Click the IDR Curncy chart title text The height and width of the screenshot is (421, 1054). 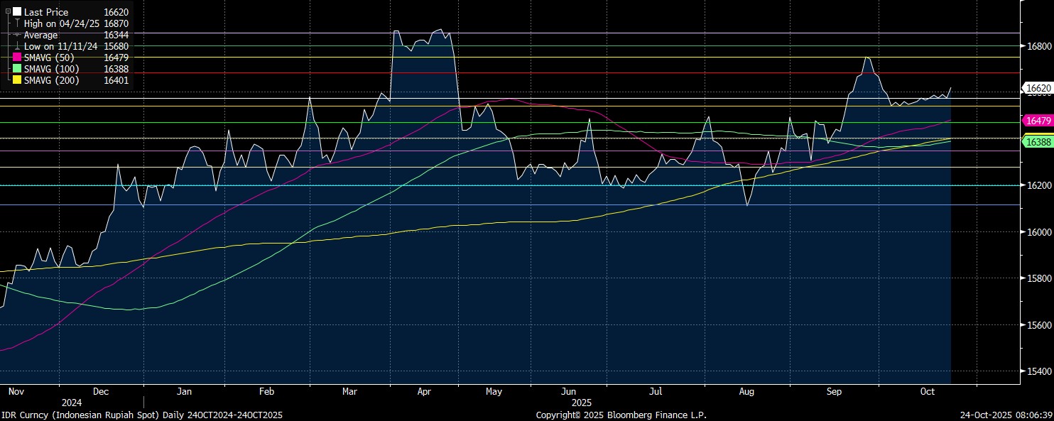pyautogui.click(x=142, y=415)
